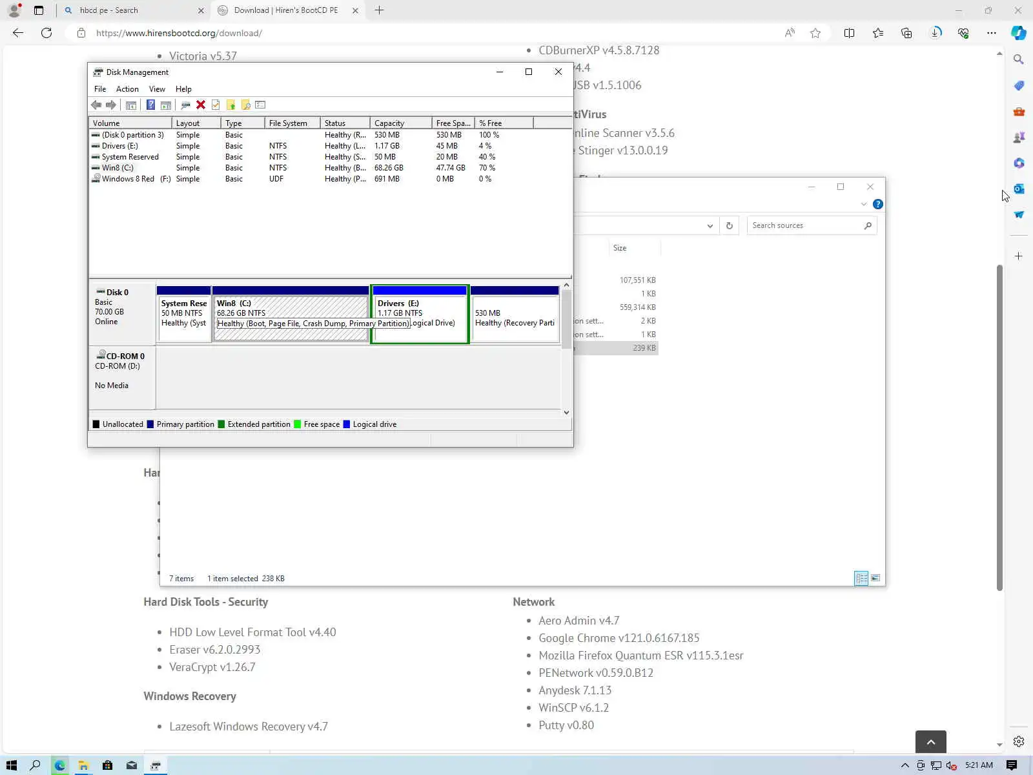This screenshot has height=775, width=1033.
Task: Open the Explorer address bar history dropdown
Action: [710, 225]
